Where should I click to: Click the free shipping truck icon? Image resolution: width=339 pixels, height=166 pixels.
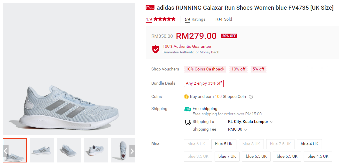click(188, 109)
